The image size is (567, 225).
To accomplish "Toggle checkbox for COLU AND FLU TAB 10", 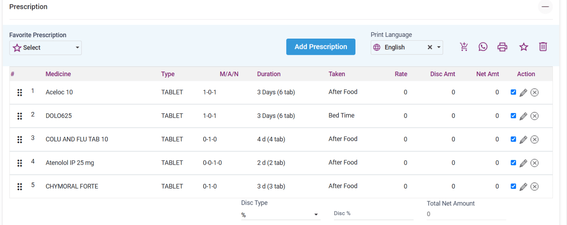I will [x=513, y=139].
